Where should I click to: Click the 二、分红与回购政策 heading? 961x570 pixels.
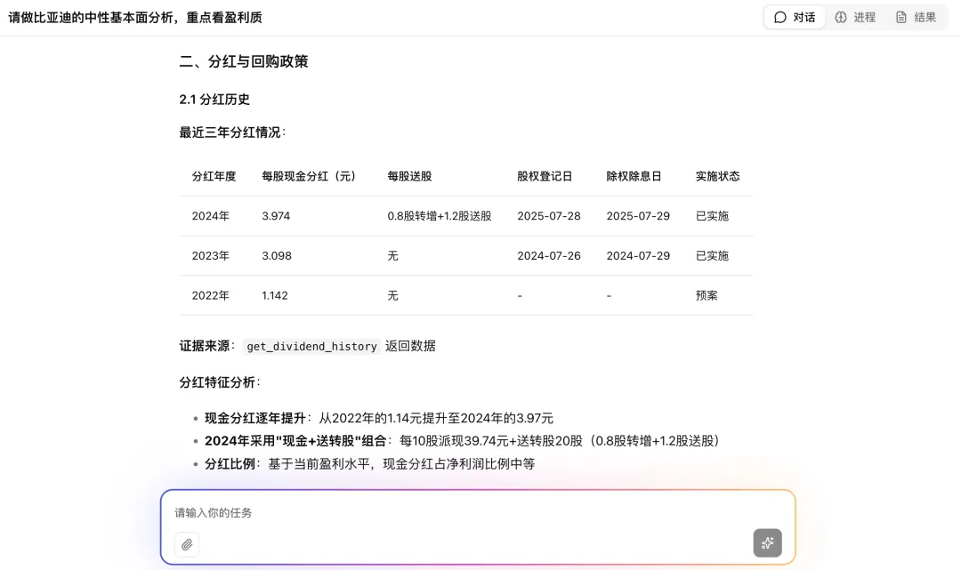244,61
